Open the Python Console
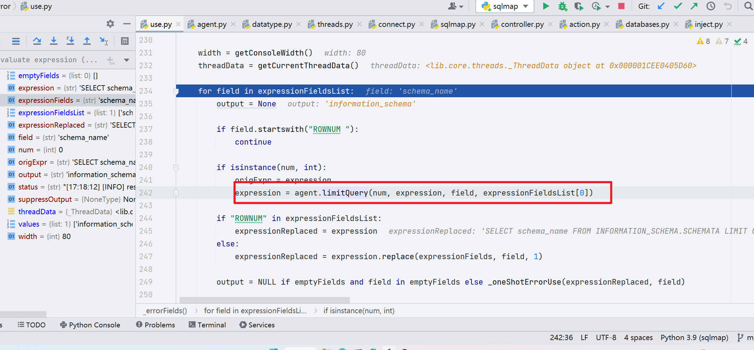The width and height of the screenshot is (754, 350). tap(90, 325)
